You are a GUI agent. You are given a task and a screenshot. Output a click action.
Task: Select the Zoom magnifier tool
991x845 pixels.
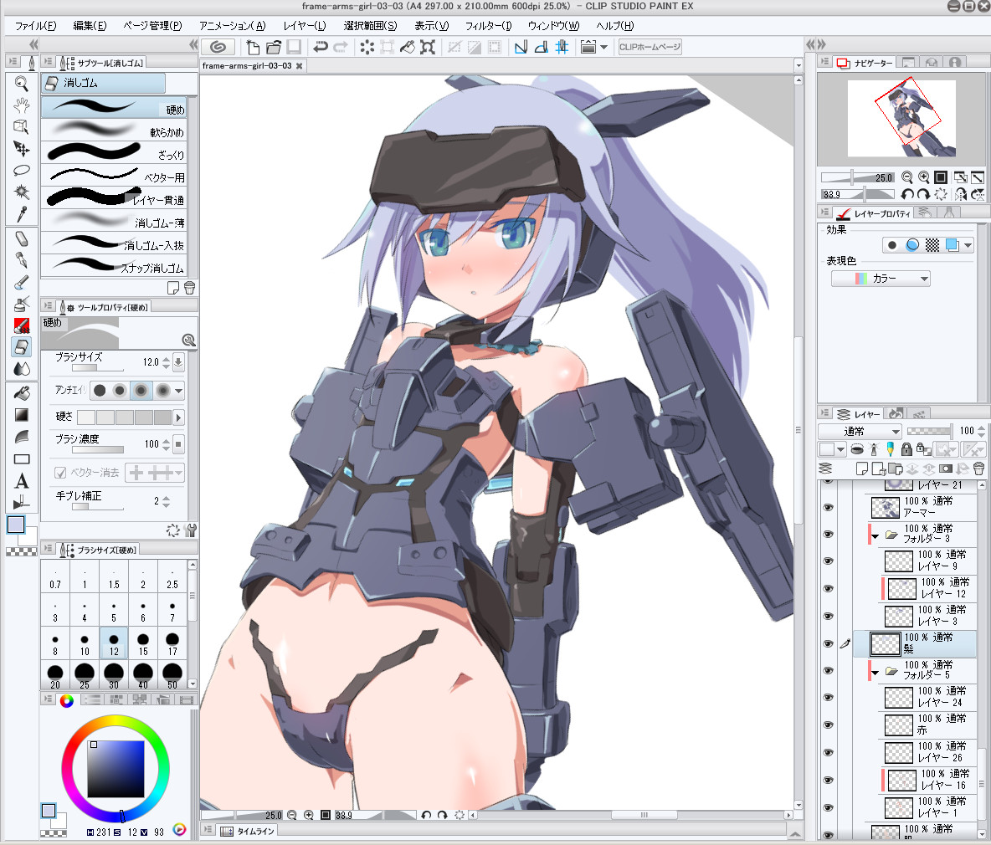[21, 84]
